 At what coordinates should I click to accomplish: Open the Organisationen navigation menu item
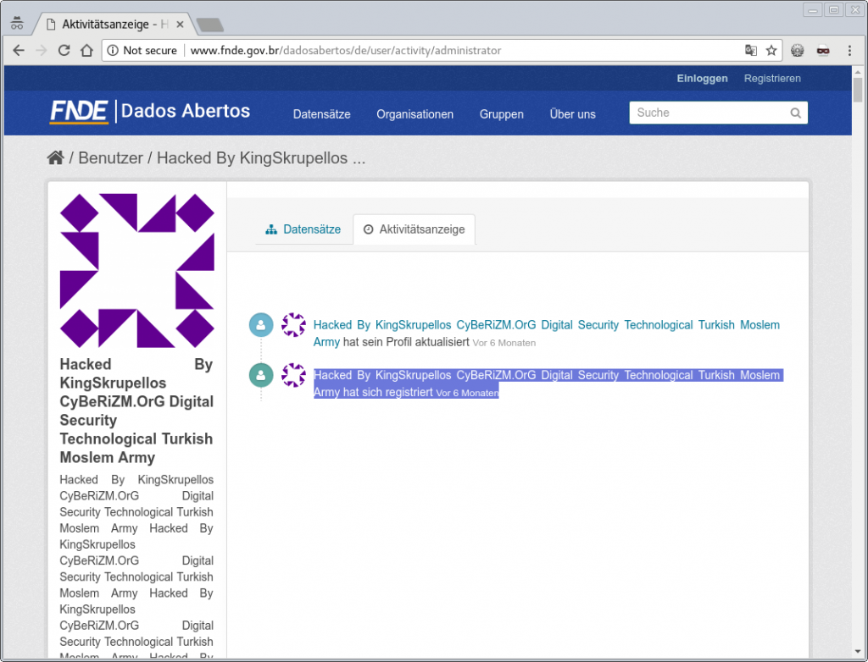click(415, 114)
